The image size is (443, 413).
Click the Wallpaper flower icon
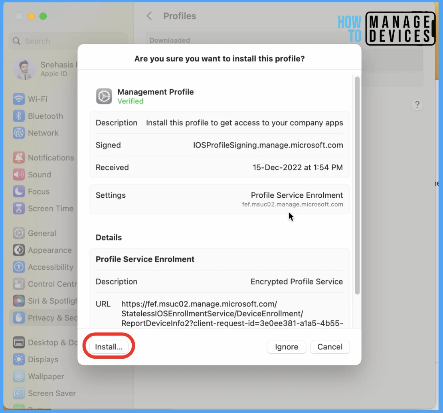(x=19, y=376)
